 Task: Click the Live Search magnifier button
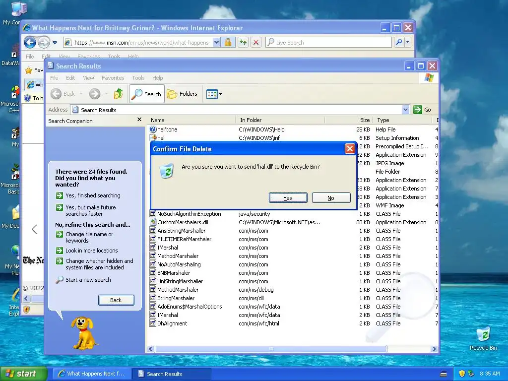click(399, 42)
